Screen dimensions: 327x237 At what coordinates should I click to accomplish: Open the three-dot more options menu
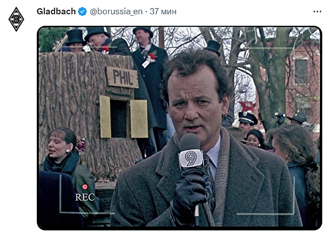[x=317, y=12]
